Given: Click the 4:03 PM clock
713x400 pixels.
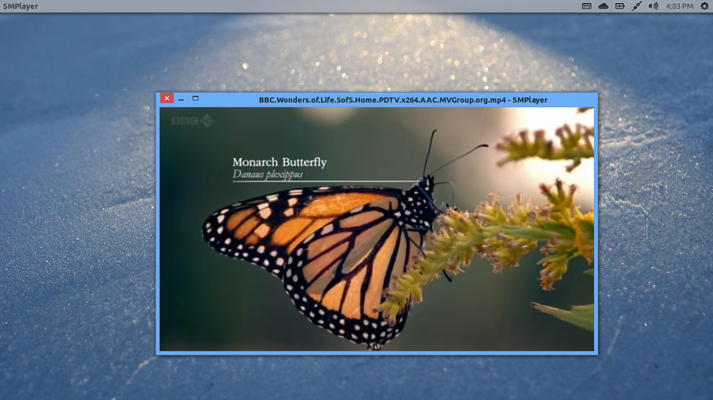Looking at the screenshot, I should (x=680, y=6).
